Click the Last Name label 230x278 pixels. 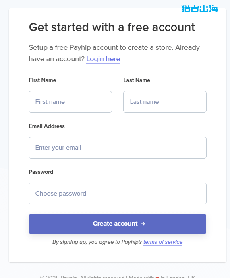(x=137, y=80)
